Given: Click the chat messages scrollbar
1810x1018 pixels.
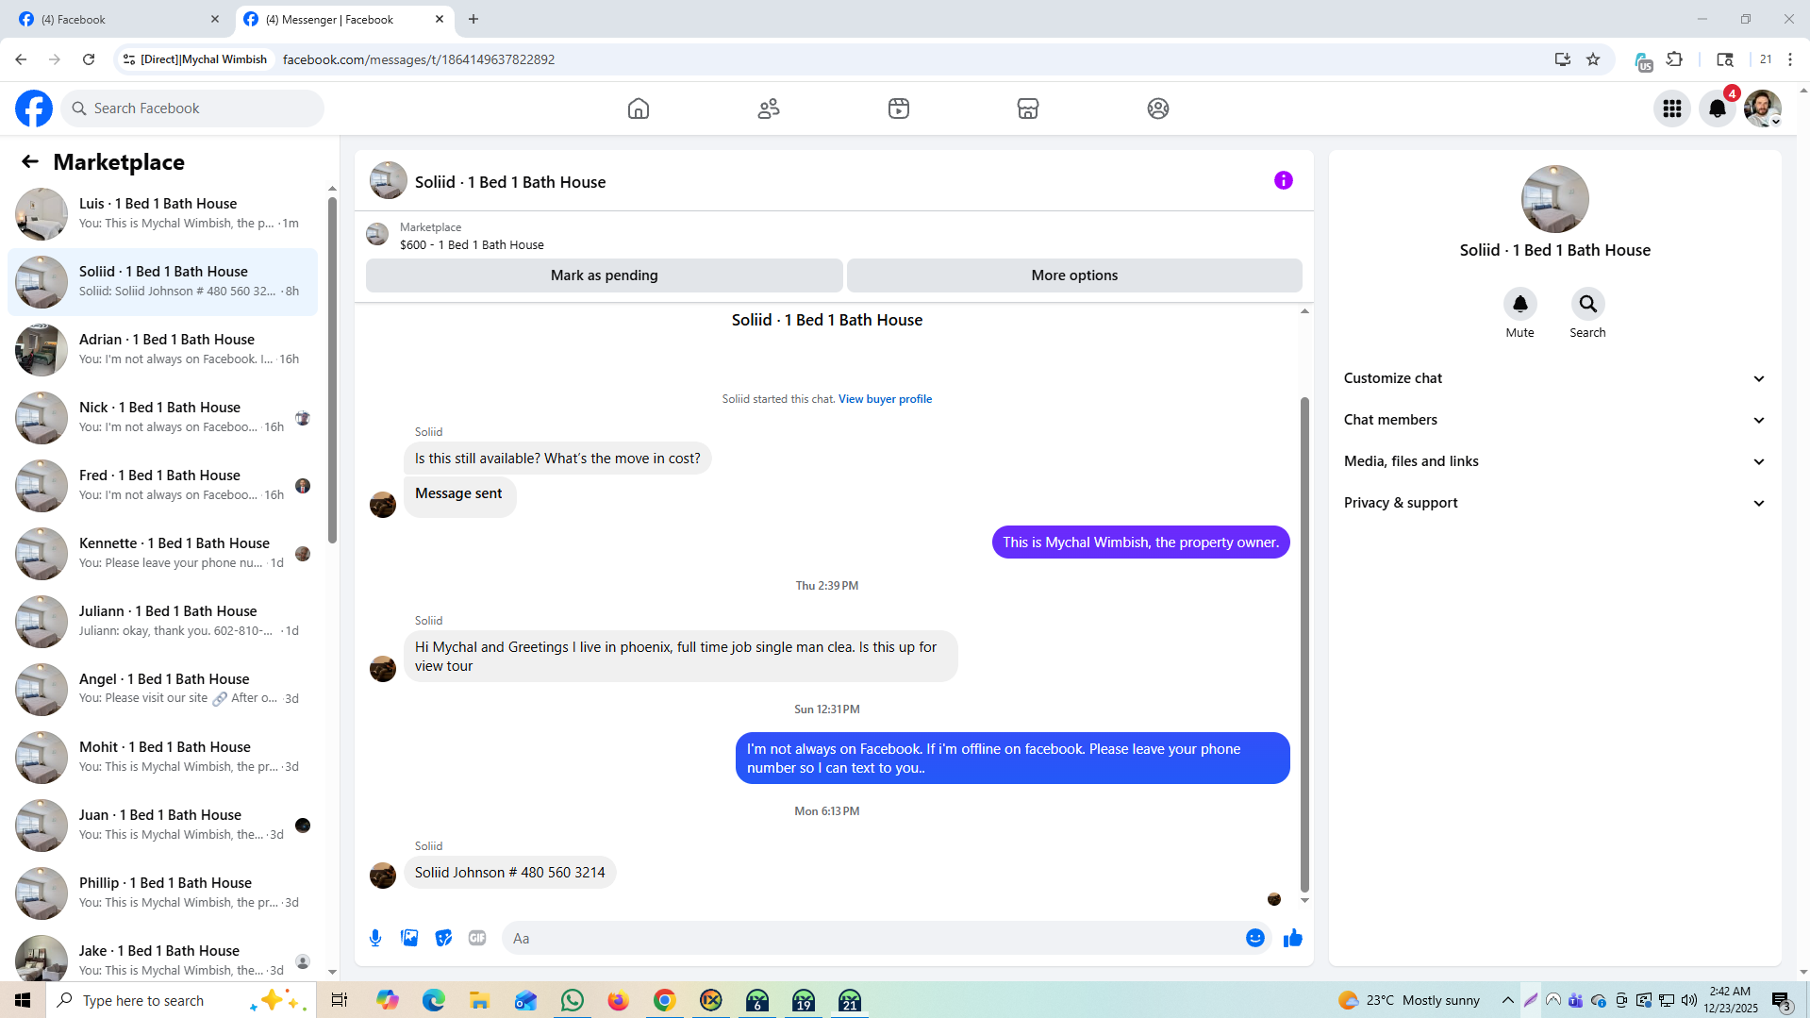Looking at the screenshot, I should pyautogui.click(x=1304, y=643).
